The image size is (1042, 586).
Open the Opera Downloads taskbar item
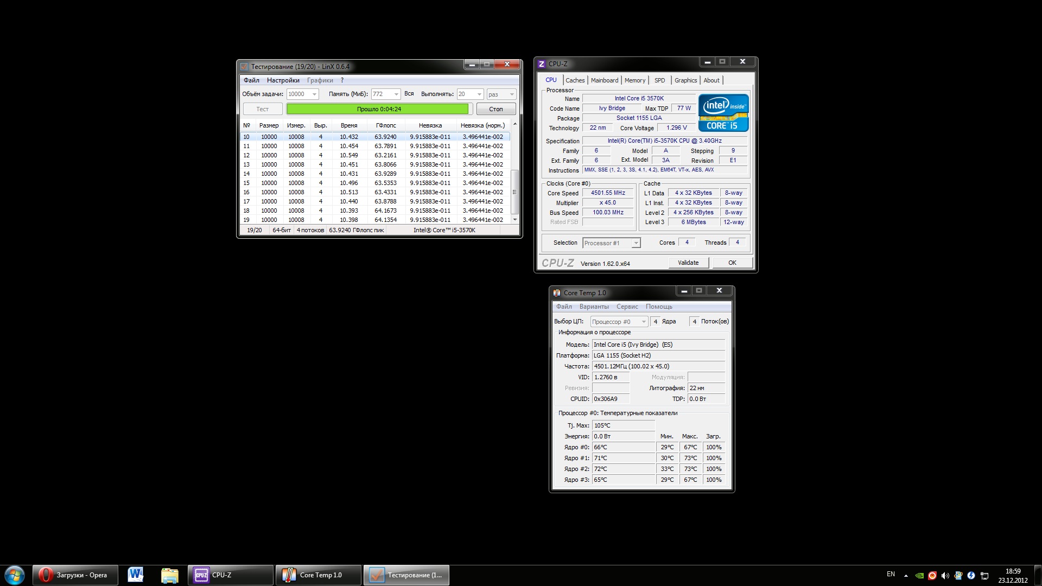tap(75, 575)
